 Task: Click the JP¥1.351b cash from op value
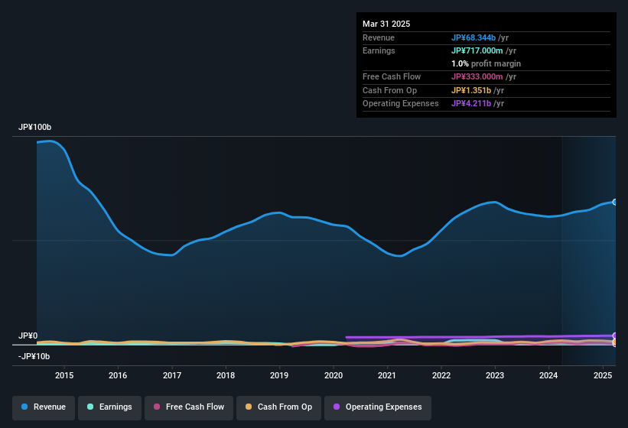point(471,90)
